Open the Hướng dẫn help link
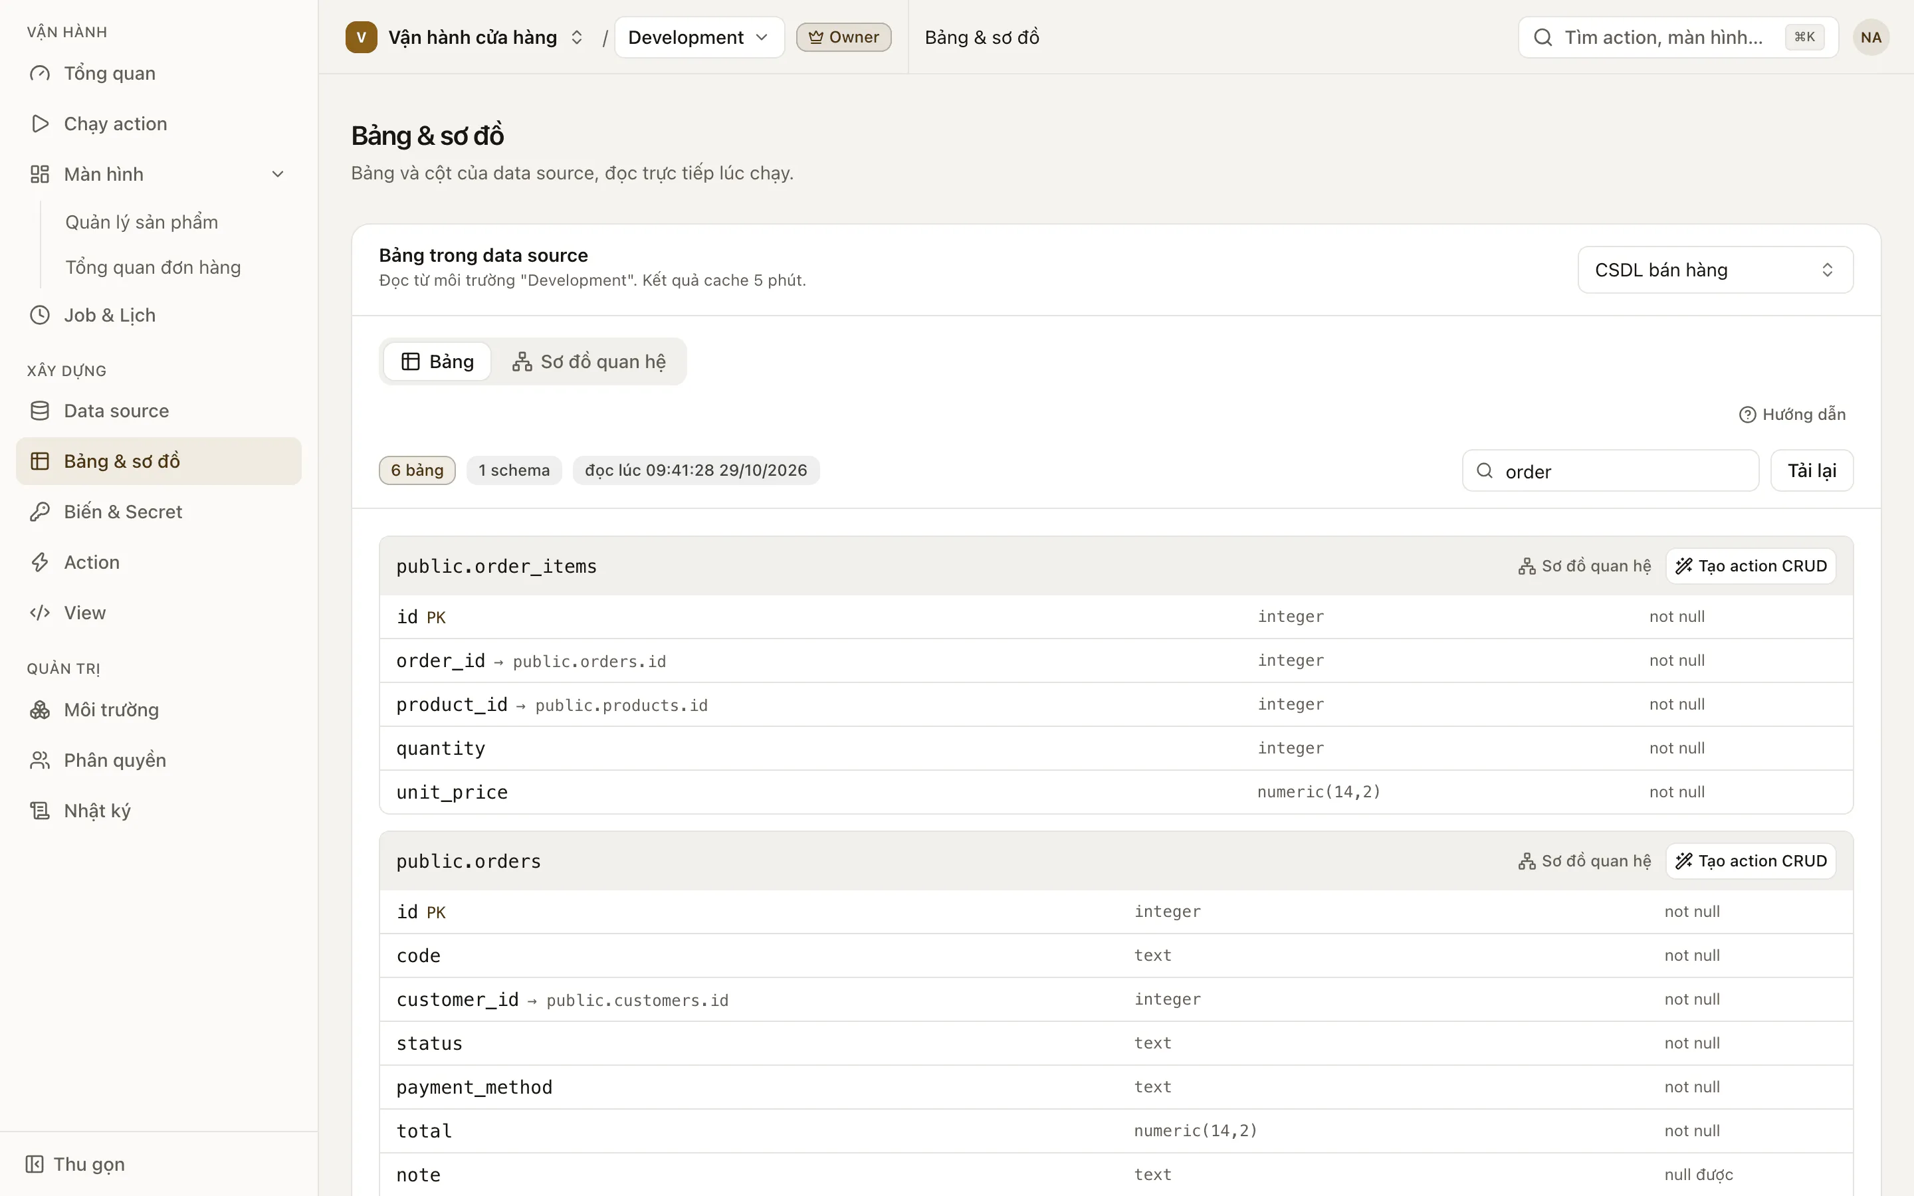 [x=1792, y=415]
